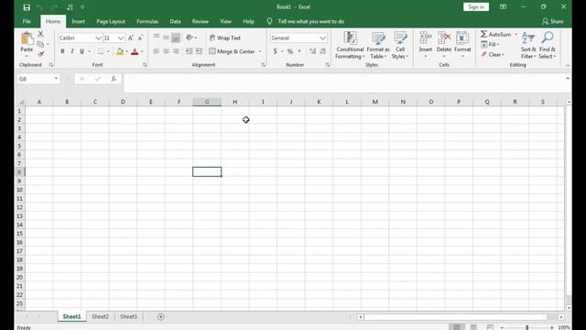
Task: Decrease decimal places
Action: [323, 51]
